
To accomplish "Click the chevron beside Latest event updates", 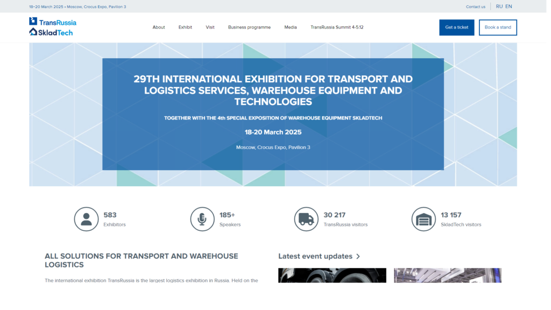I will (x=358, y=257).
